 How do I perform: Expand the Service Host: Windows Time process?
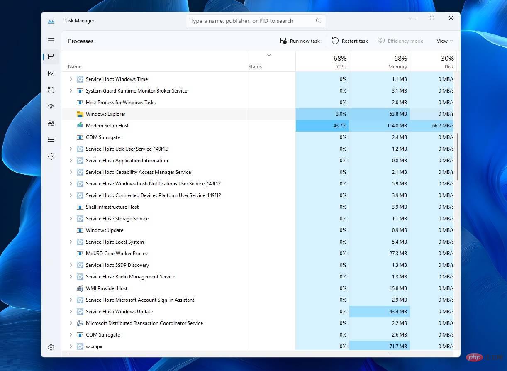pos(71,79)
